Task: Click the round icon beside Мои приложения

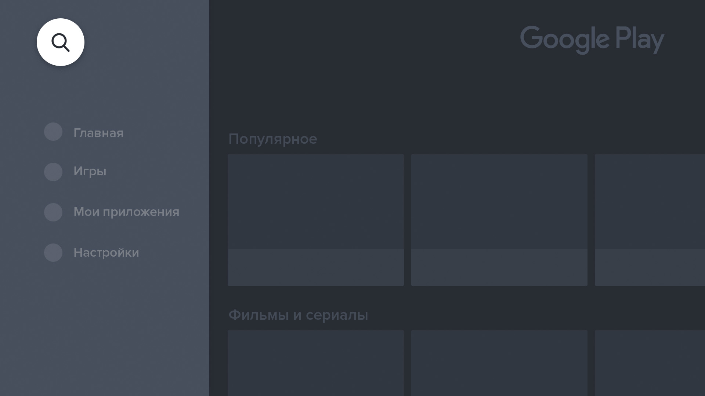Action: (53, 212)
